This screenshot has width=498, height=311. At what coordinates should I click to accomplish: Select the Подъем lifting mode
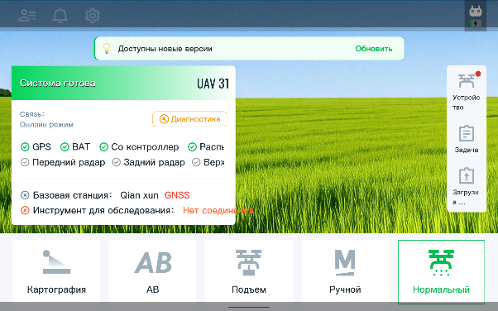click(249, 271)
